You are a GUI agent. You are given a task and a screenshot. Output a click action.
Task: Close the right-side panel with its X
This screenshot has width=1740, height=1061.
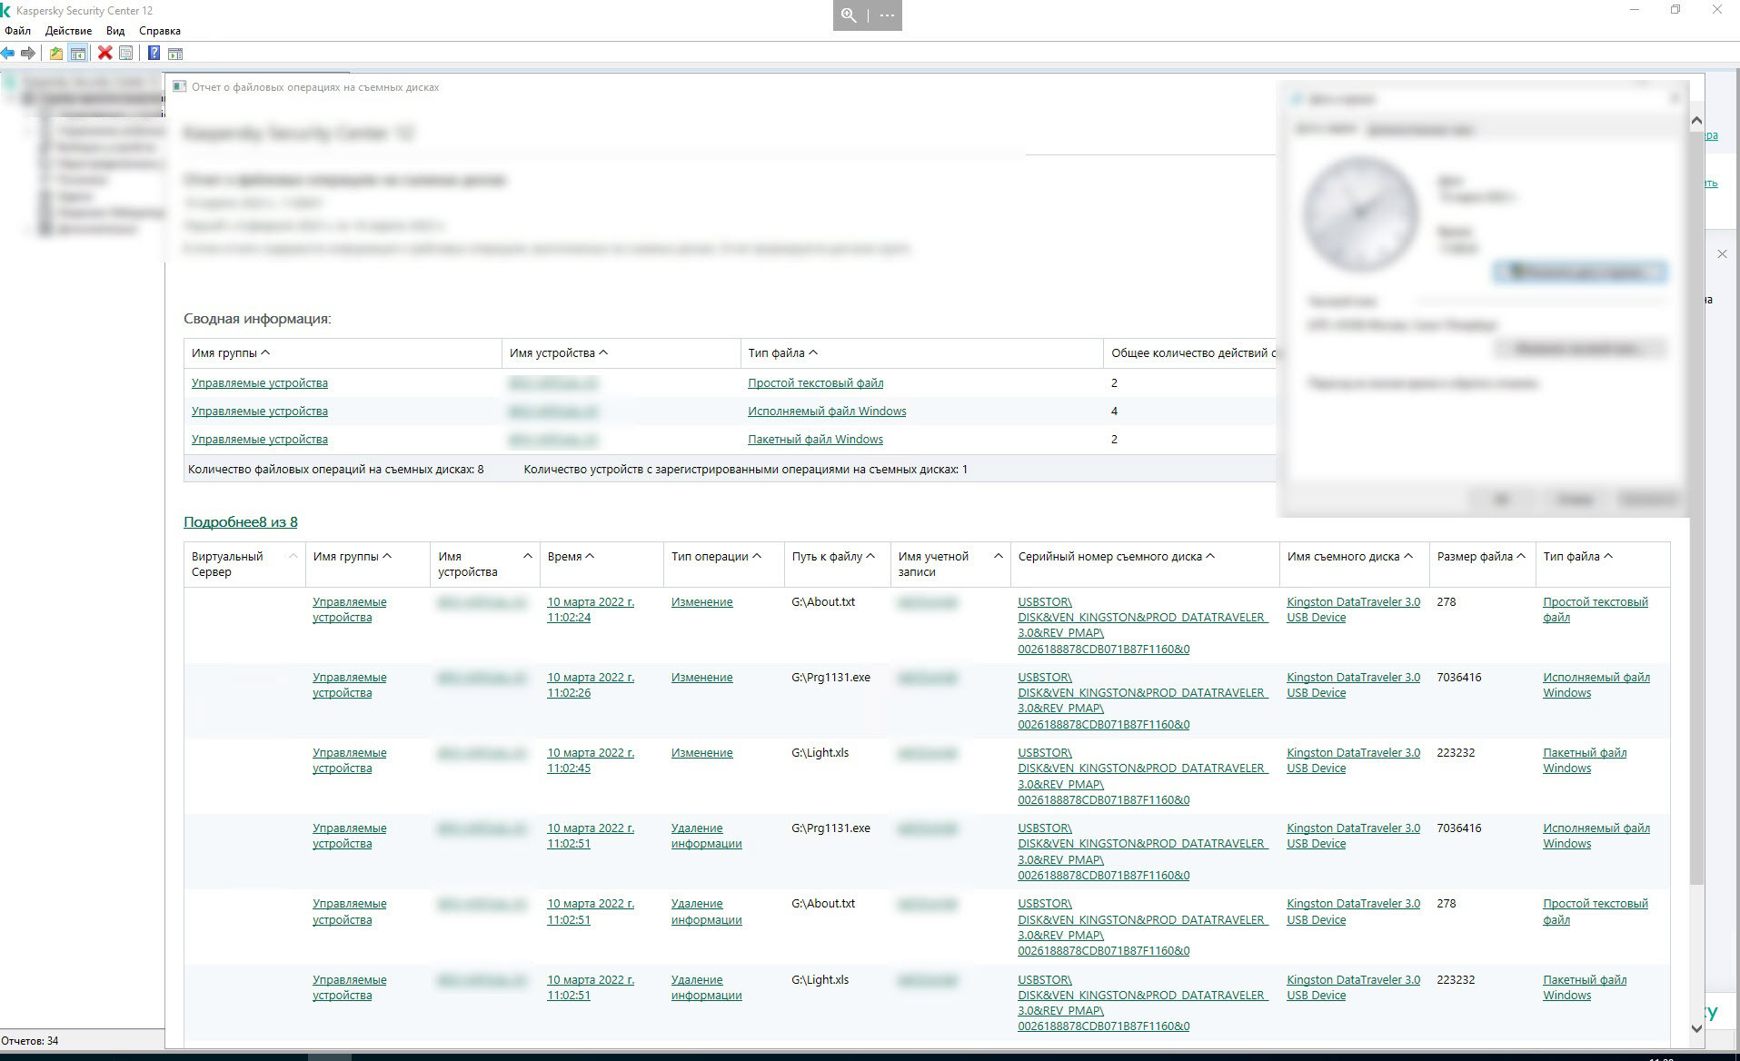click(x=1722, y=254)
